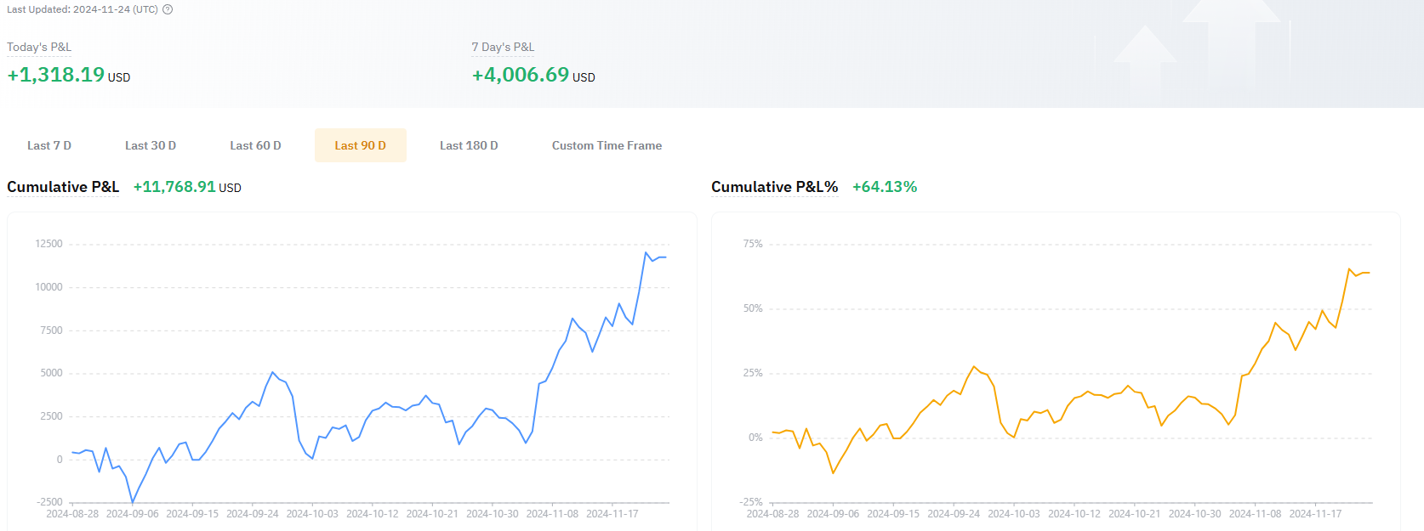Click the Cumulative P&L% heading

[x=774, y=187]
